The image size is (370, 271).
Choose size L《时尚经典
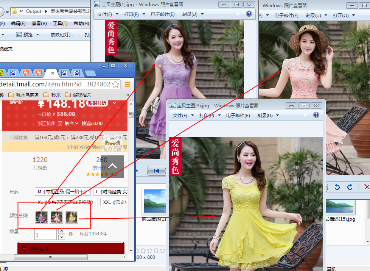pyautogui.click(x=110, y=191)
